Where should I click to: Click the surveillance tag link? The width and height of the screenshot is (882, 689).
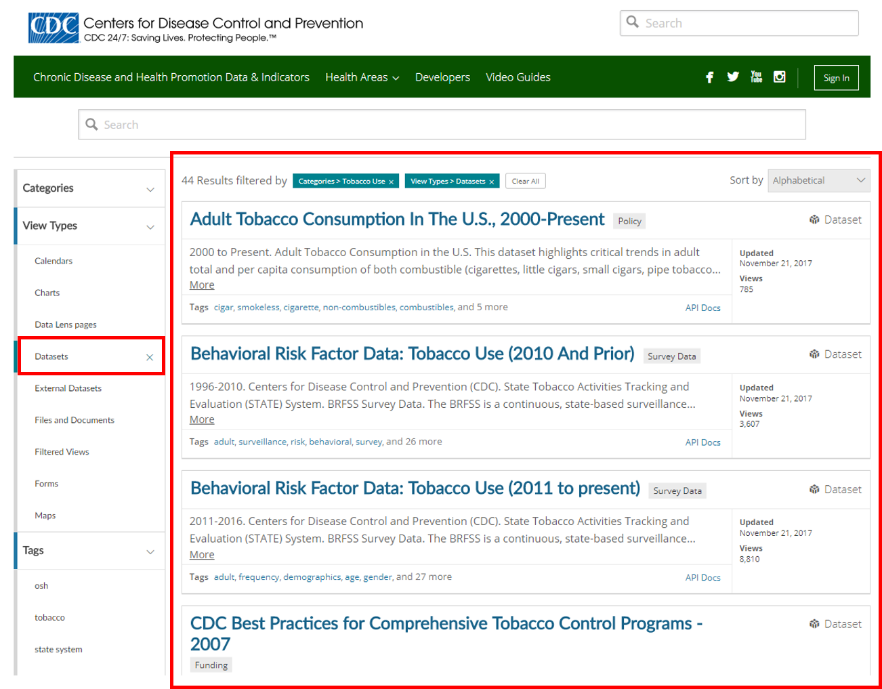pos(262,442)
